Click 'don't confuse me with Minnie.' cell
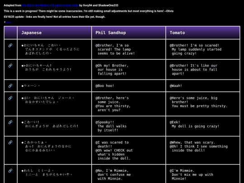Viewport: 244px width, 183px height. (x=129, y=174)
